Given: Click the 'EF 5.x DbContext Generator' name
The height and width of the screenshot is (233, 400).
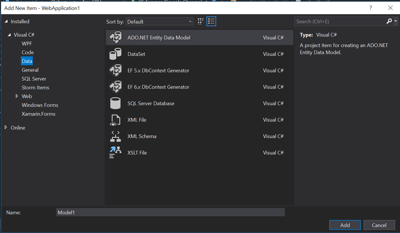Looking at the screenshot, I should [x=158, y=70].
